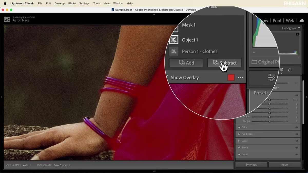Click the Subtract button
Image resolution: width=308 pixels, height=173 pixels.
point(224,63)
